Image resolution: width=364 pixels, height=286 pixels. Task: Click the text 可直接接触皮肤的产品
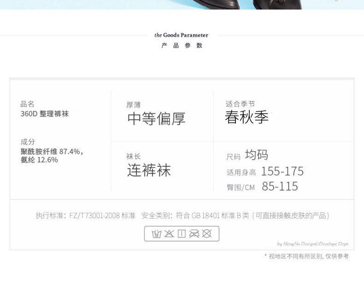coord(291,216)
